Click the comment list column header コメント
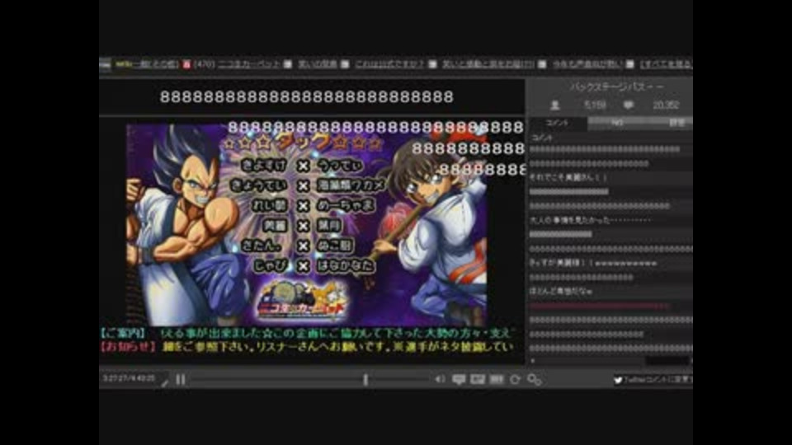 pos(542,138)
